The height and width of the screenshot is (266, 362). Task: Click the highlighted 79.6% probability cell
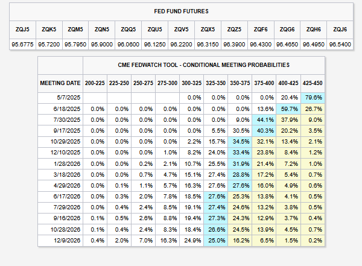click(x=313, y=98)
